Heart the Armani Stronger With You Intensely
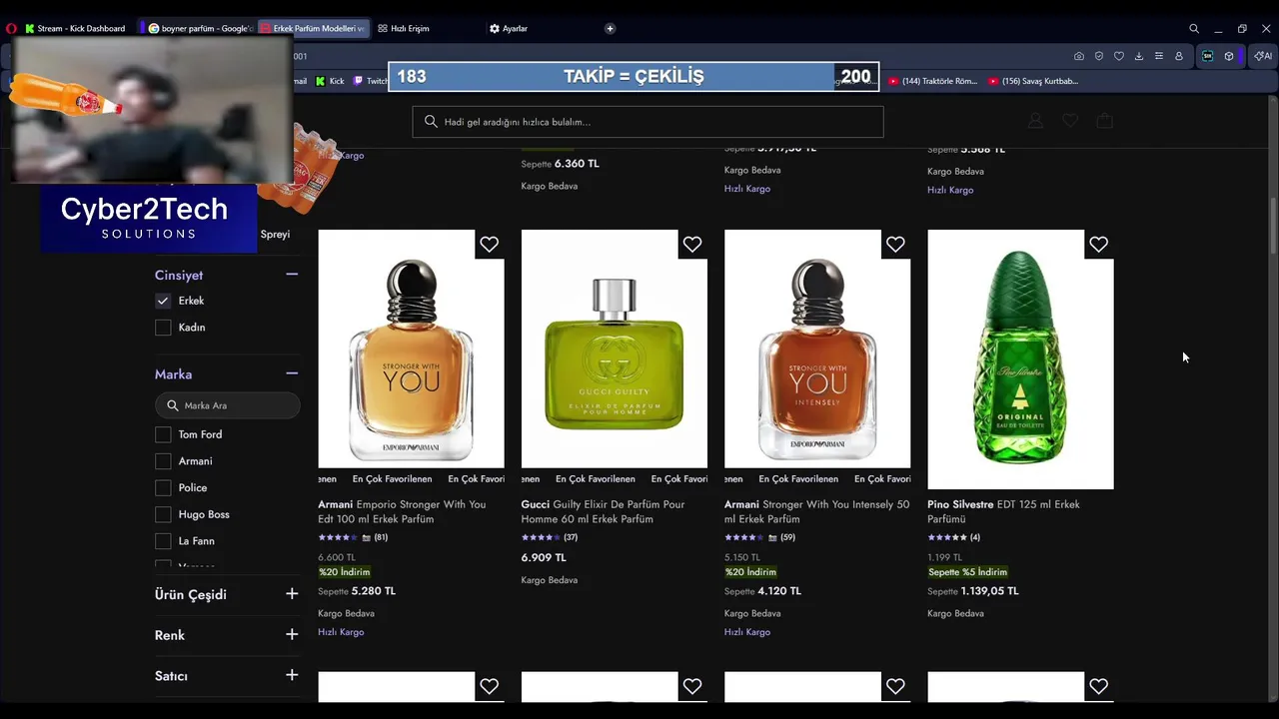1279x719 pixels. click(895, 244)
